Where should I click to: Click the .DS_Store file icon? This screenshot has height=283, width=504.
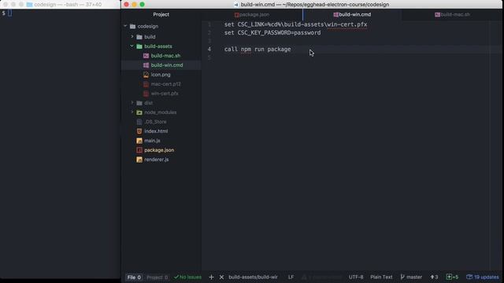139,122
